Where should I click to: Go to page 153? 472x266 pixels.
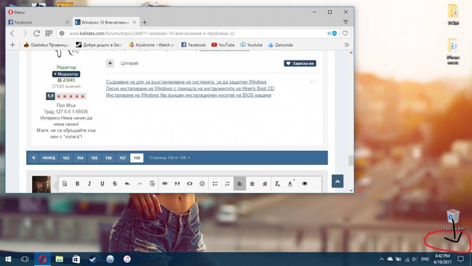tap(66, 158)
